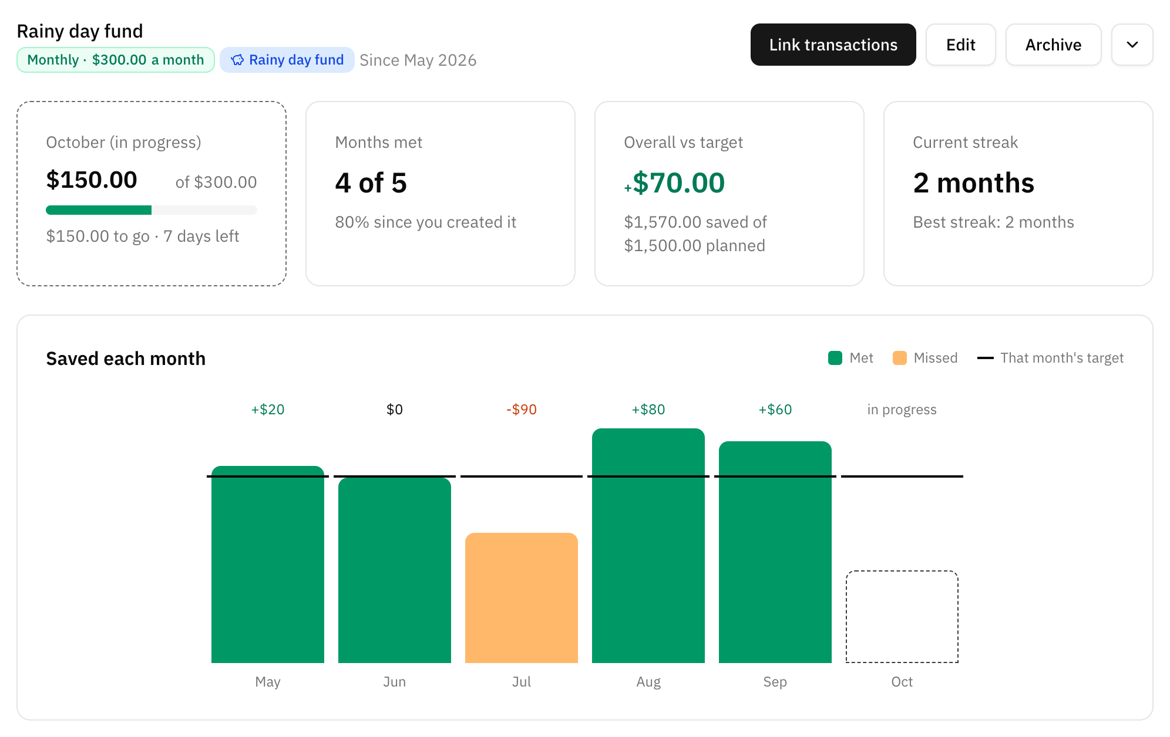Expand the more actions chevron dropdown
1170x737 pixels.
tap(1132, 45)
